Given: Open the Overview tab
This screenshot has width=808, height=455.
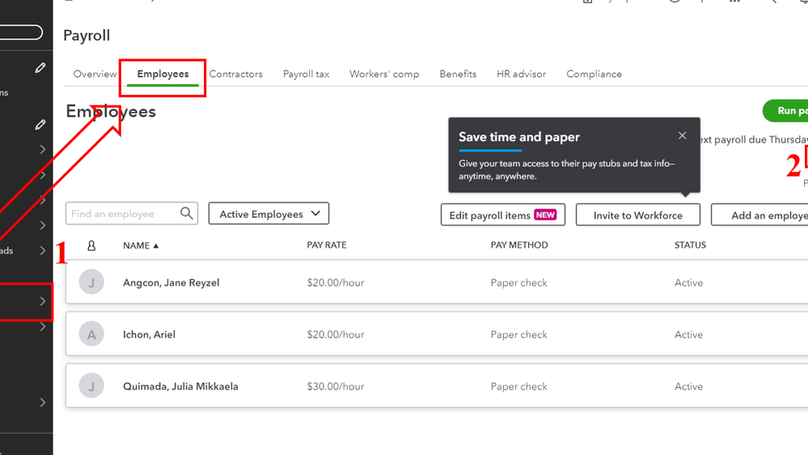Looking at the screenshot, I should tap(95, 74).
